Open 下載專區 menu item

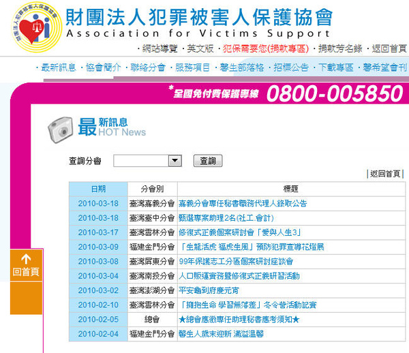click(336, 67)
